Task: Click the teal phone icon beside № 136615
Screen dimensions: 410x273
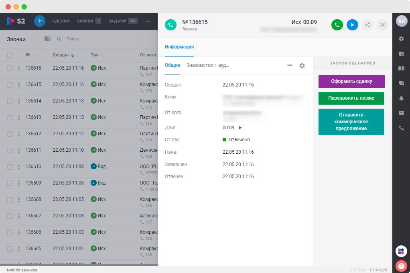Action: (170, 25)
